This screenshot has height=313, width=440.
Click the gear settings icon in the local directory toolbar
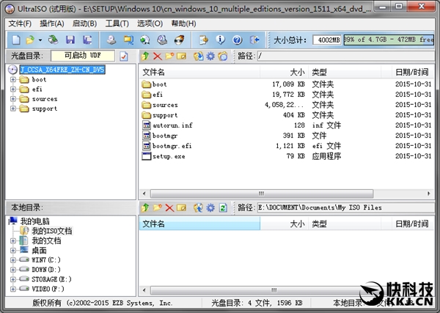210,207
